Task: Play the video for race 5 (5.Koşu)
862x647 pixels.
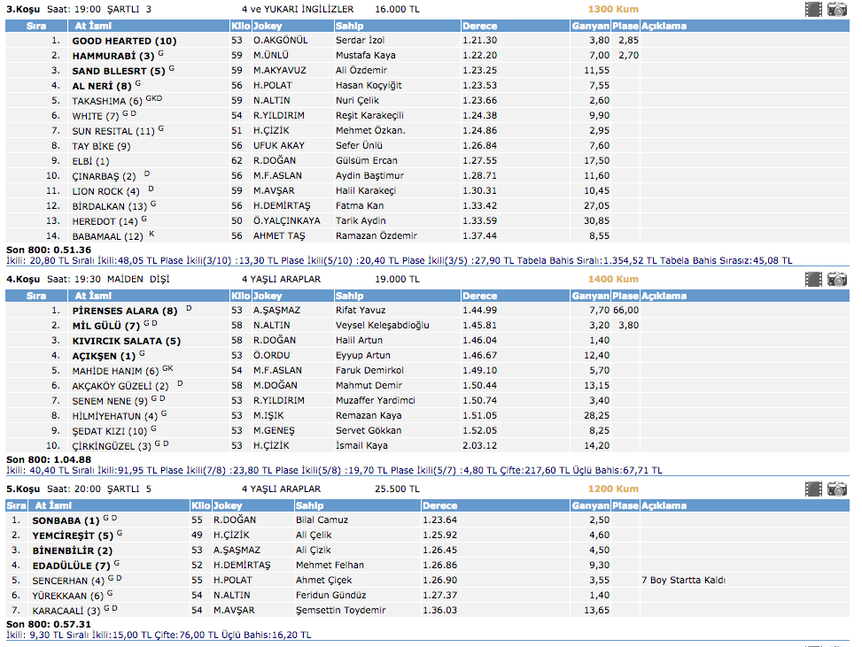Action: (813, 489)
